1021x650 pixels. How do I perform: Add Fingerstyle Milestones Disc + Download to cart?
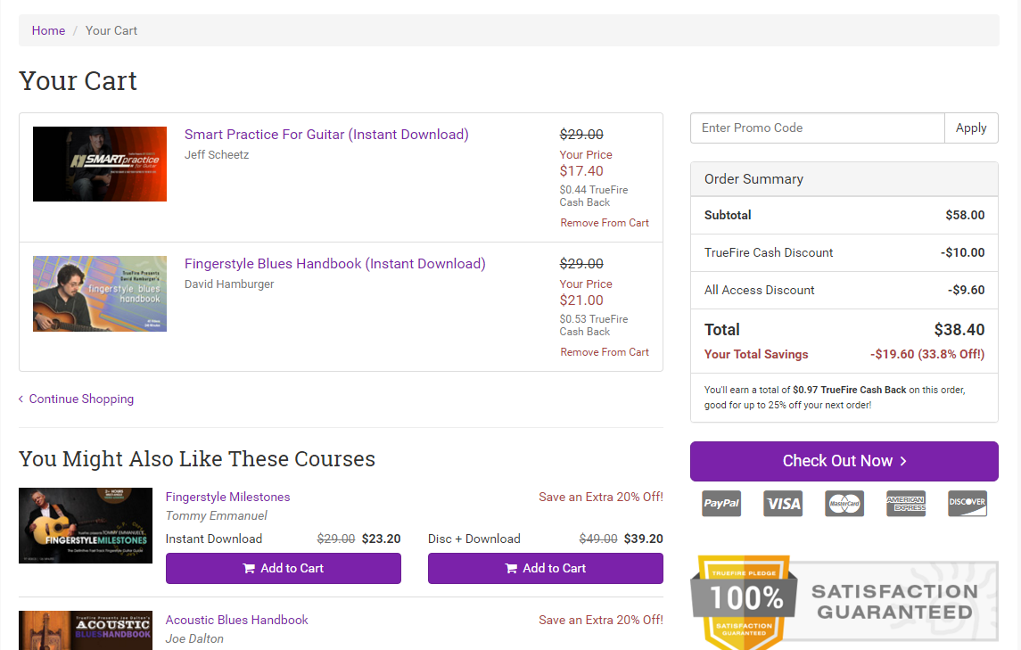point(545,568)
